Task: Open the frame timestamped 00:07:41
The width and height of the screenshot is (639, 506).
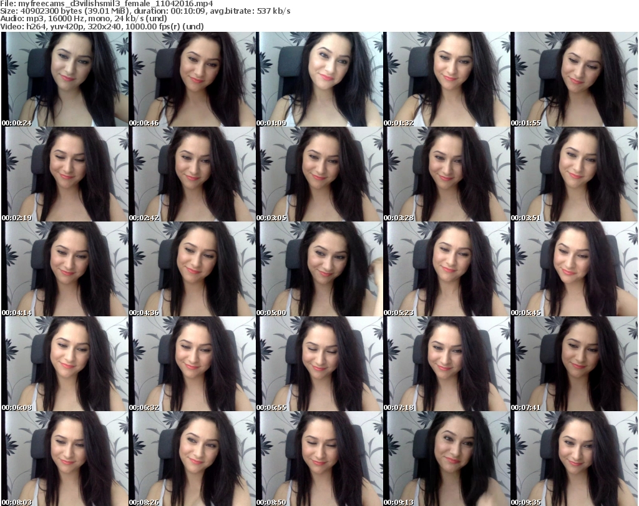Action: [574, 364]
